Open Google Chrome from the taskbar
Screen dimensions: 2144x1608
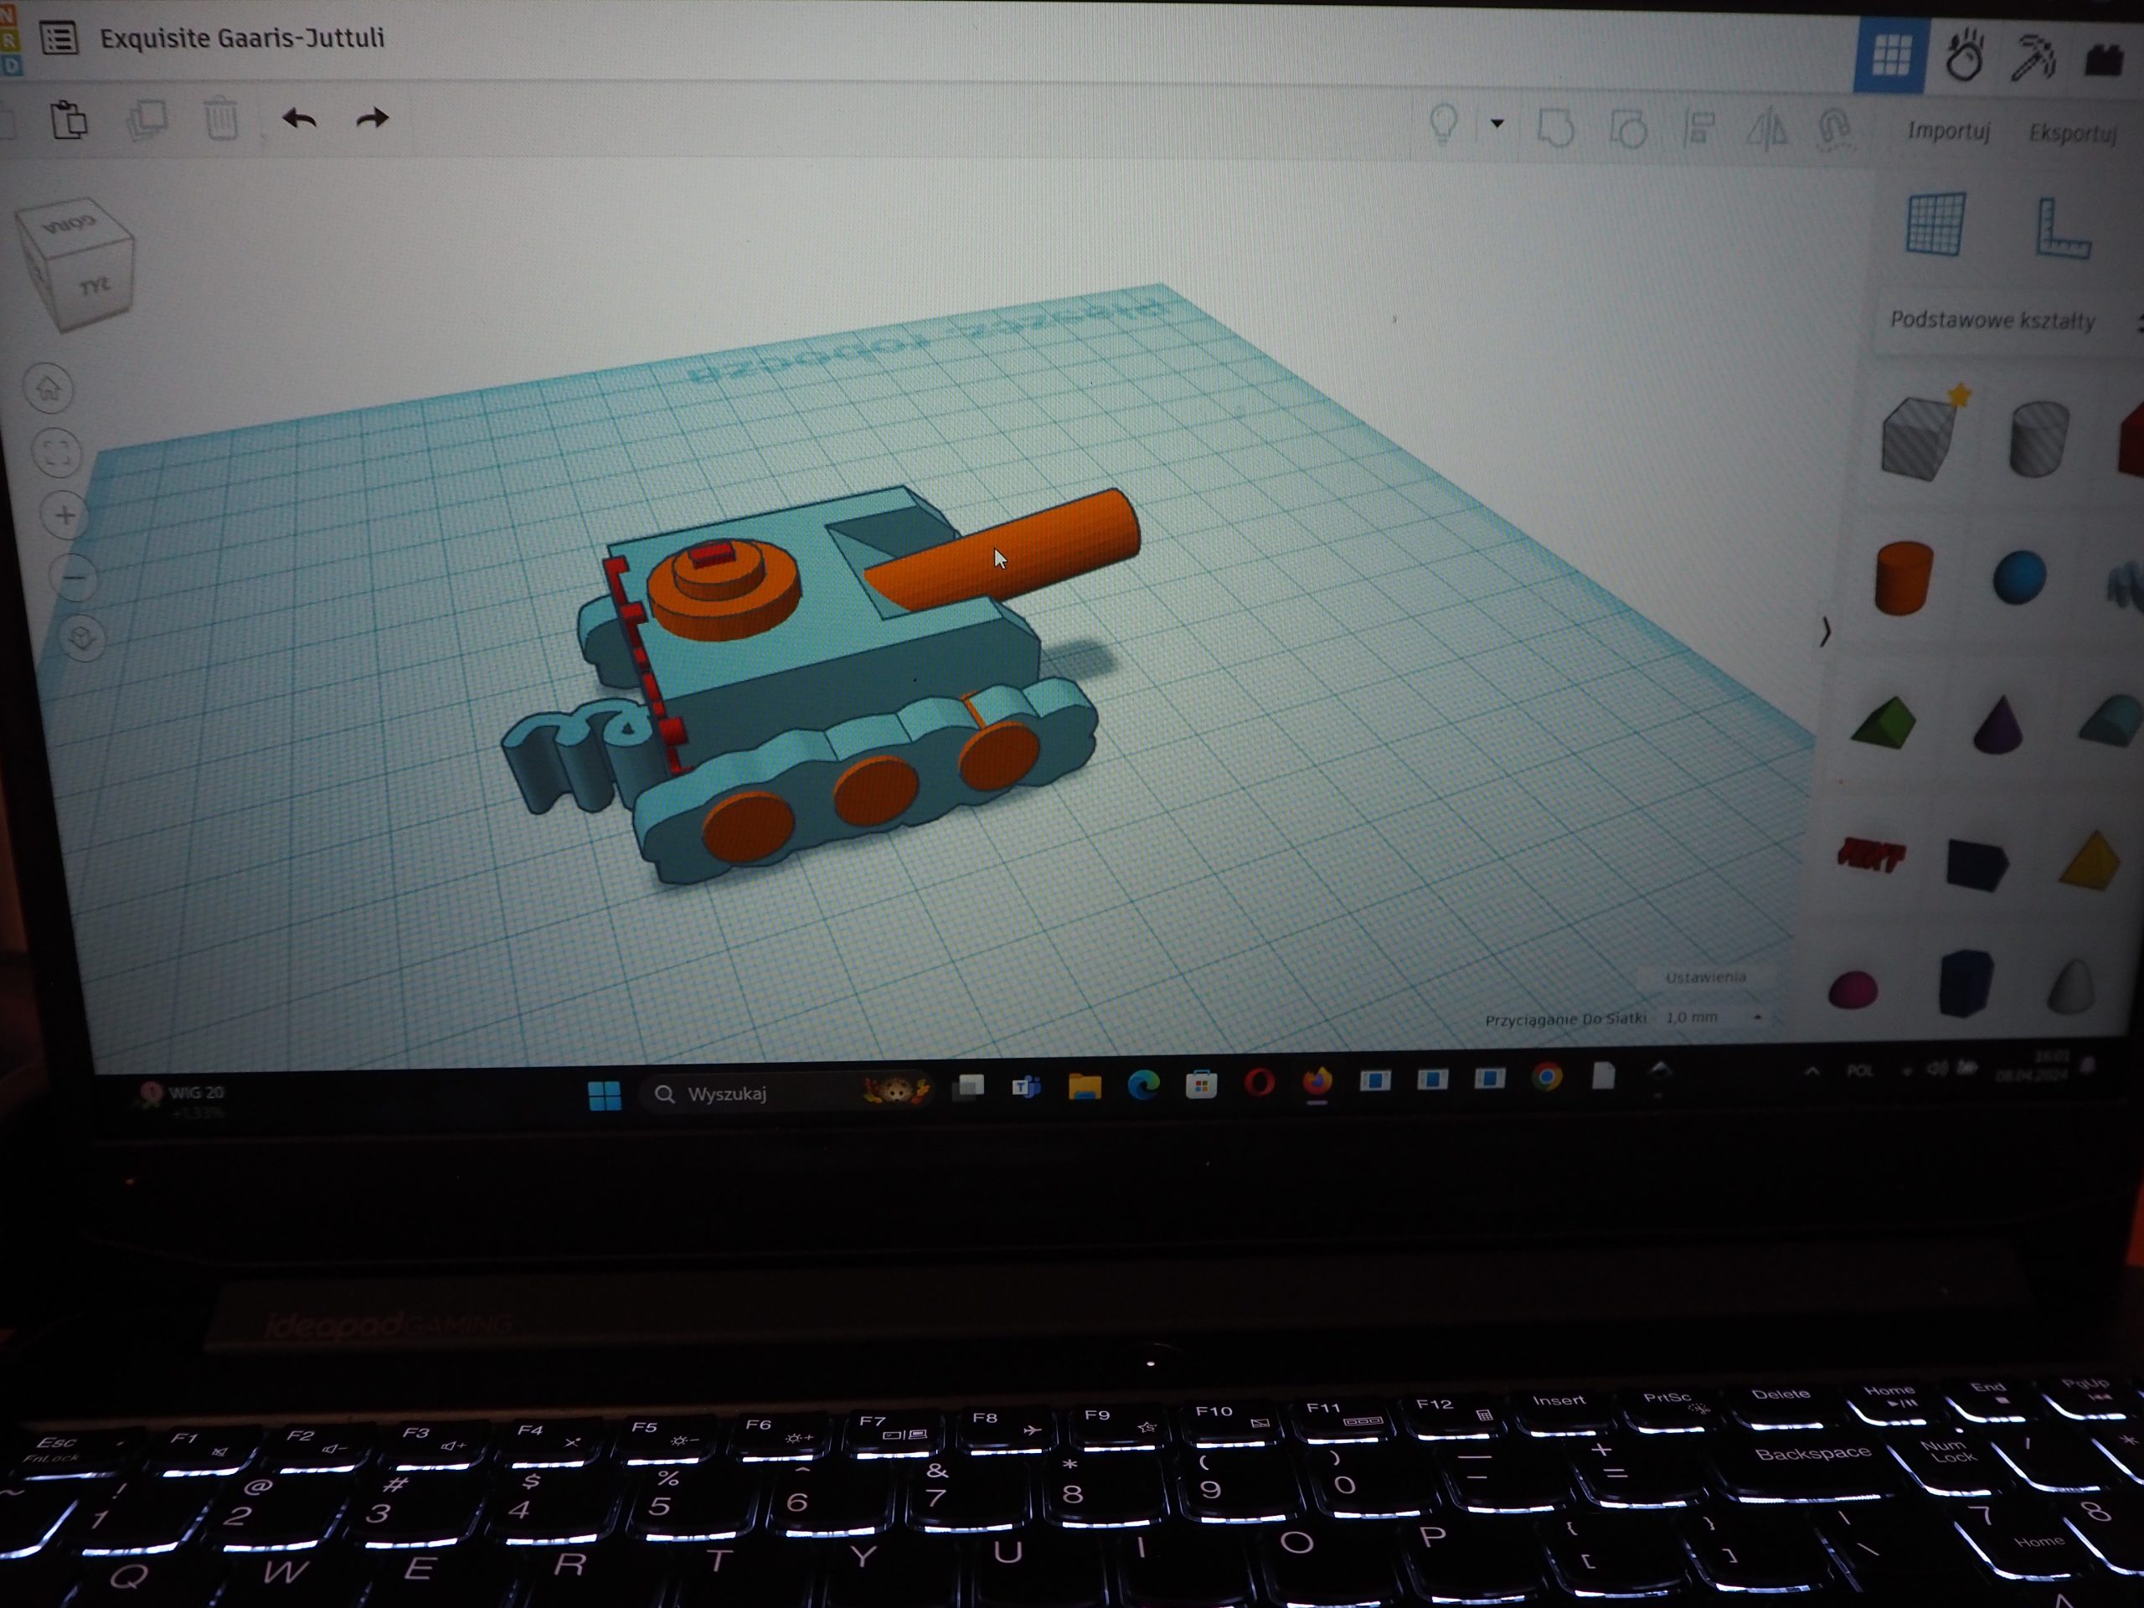(x=1548, y=1077)
